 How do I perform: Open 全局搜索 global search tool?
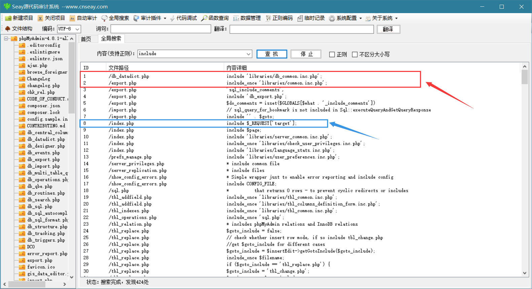tap(115, 18)
